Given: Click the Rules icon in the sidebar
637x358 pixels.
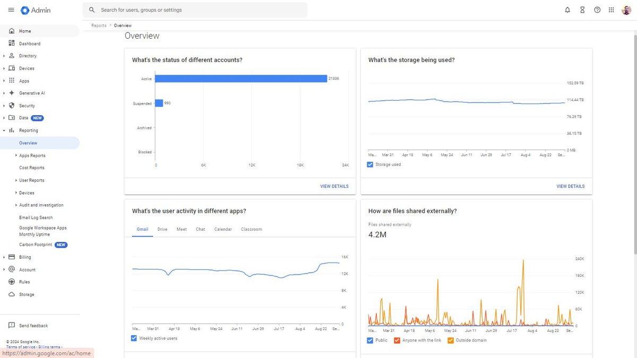Looking at the screenshot, I should 12,282.
